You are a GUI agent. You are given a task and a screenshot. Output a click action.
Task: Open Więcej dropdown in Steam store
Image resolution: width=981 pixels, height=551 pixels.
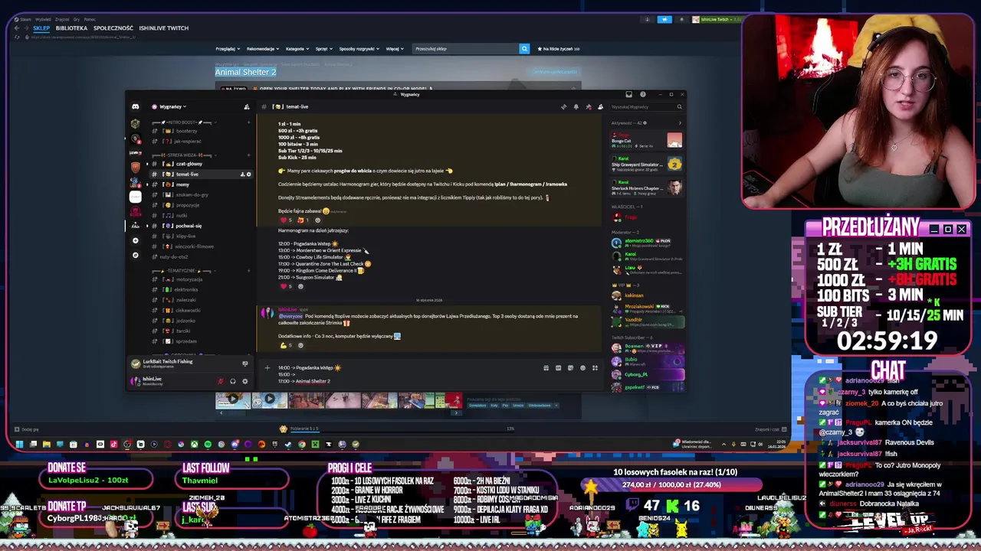pyautogui.click(x=395, y=49)
